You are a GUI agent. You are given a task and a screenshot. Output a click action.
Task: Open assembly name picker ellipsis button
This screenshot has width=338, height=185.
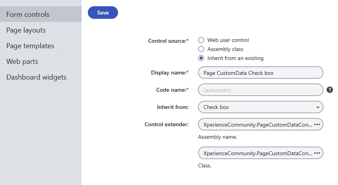click(x=317, y=124)
